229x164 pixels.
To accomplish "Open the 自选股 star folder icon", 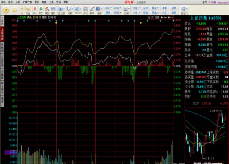I will coord(60,9).
